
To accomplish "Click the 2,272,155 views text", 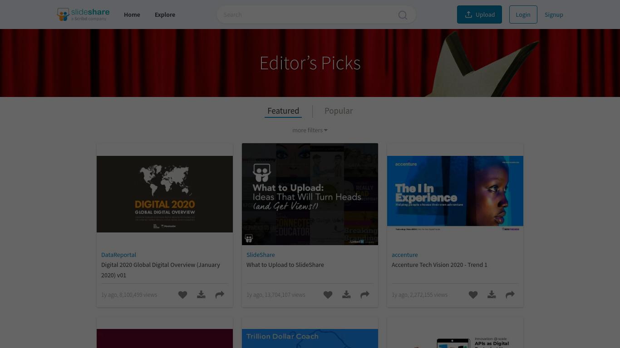I will 428,295.
